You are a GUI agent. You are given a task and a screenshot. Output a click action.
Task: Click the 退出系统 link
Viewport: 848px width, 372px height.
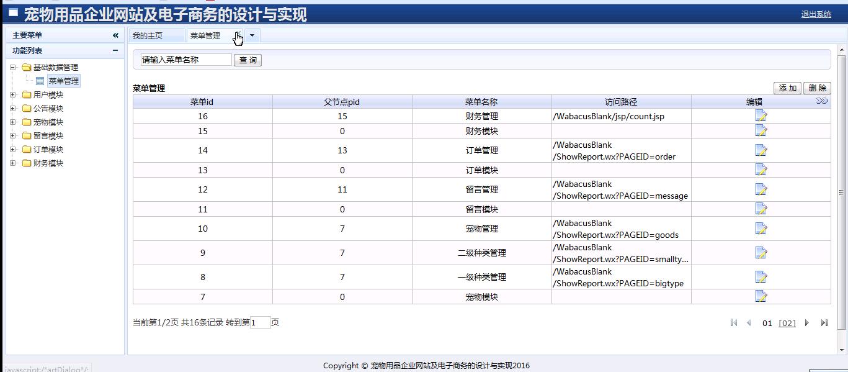[x=816, y=14]
